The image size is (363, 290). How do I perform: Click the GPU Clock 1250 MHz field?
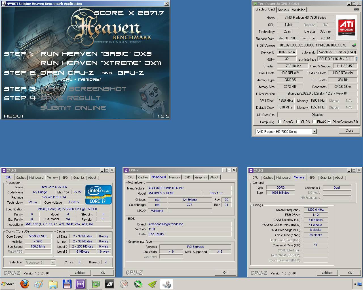pyautogui.click(x=286, y=101)
